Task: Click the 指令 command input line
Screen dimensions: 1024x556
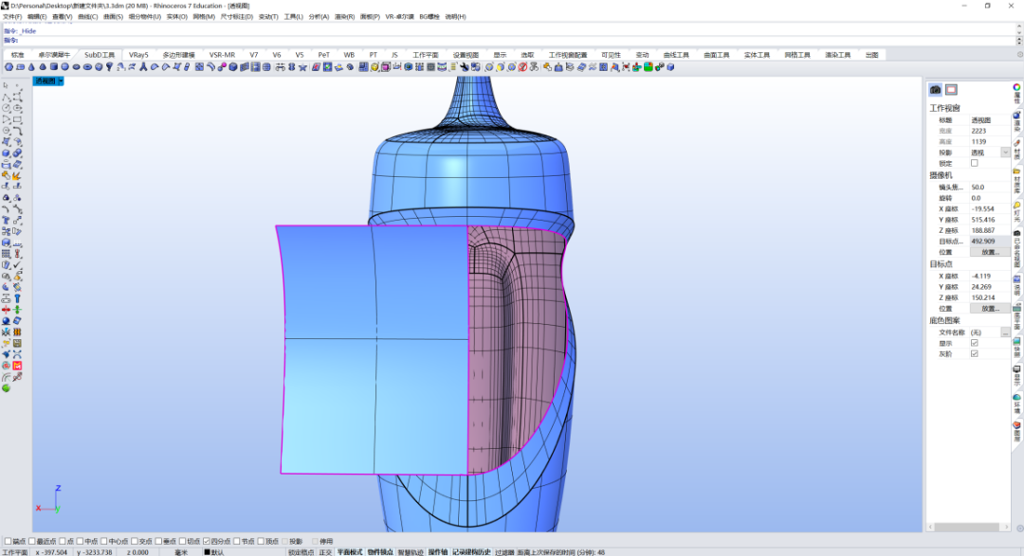Action: point(509,41)
